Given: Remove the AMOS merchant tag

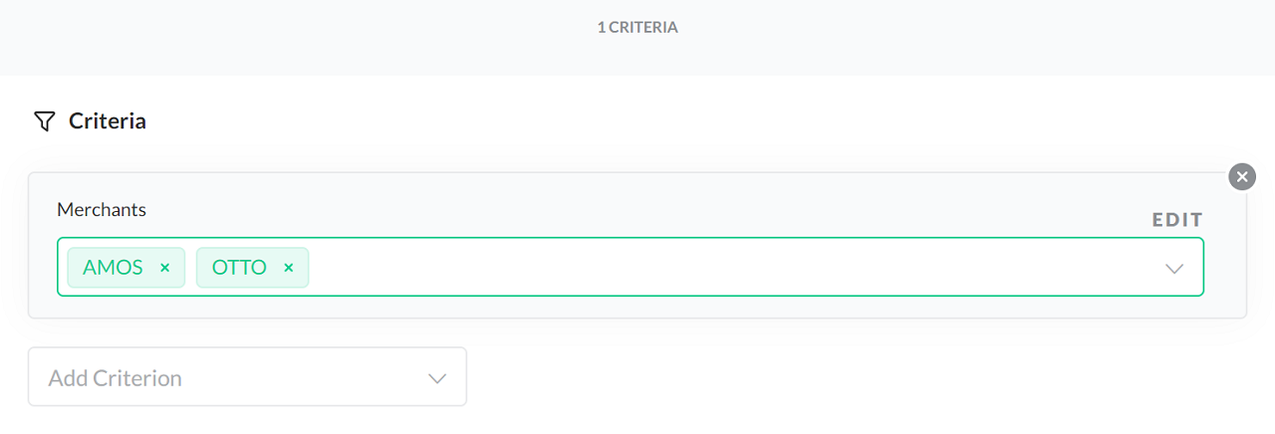Looking at the screenshot, I should pyautogui.click(x=165, y=268).
